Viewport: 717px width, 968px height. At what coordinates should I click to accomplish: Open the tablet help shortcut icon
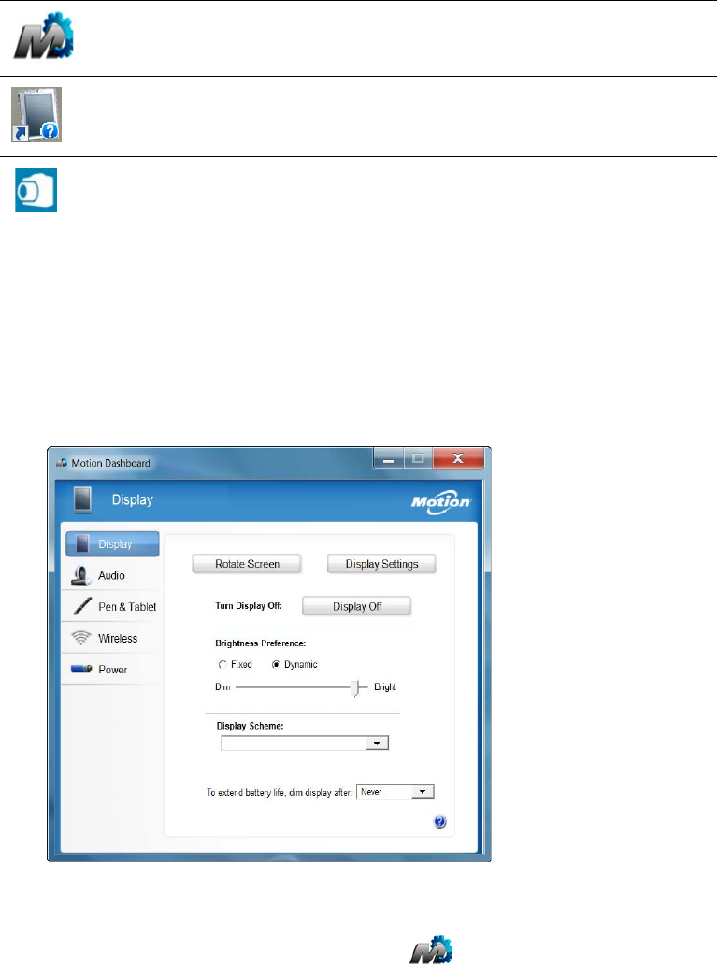tap(36, 115)
